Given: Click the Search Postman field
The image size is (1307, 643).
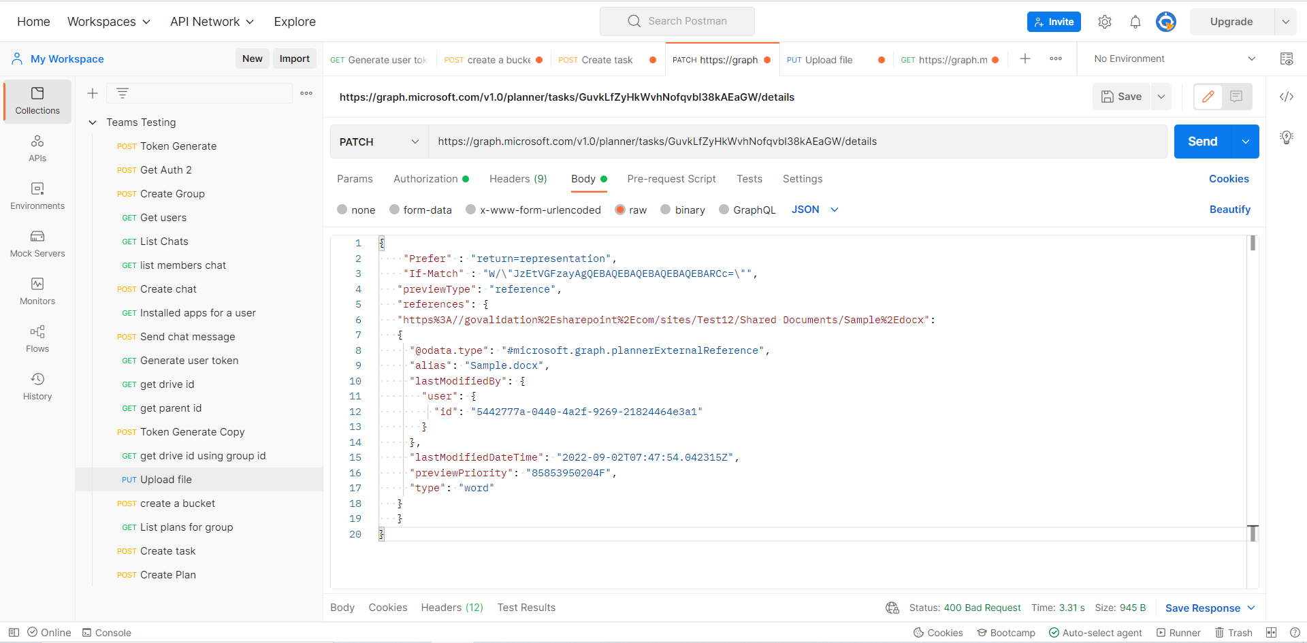Looking at the screenshot, I should [677, 21].
